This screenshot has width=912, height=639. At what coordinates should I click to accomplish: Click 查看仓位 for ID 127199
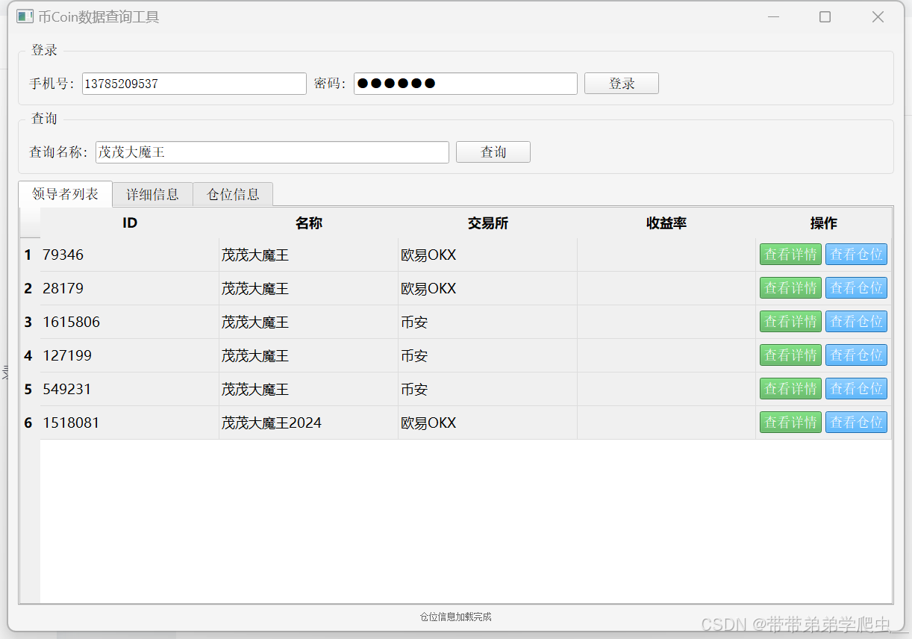point(856,355)
